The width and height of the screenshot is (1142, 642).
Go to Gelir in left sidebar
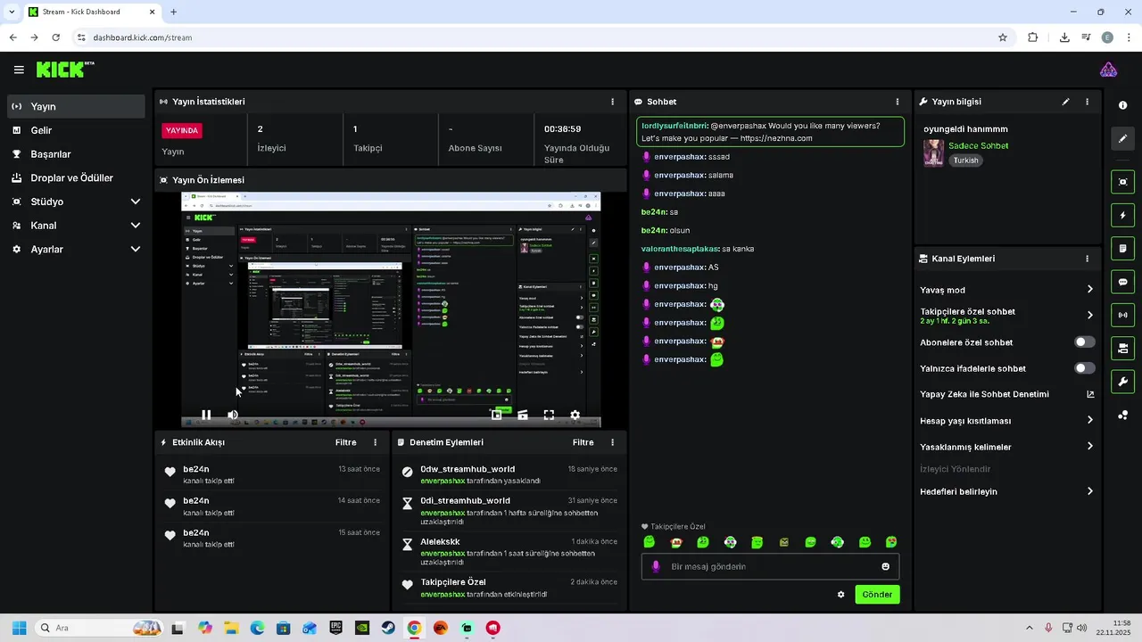point(77,130)
